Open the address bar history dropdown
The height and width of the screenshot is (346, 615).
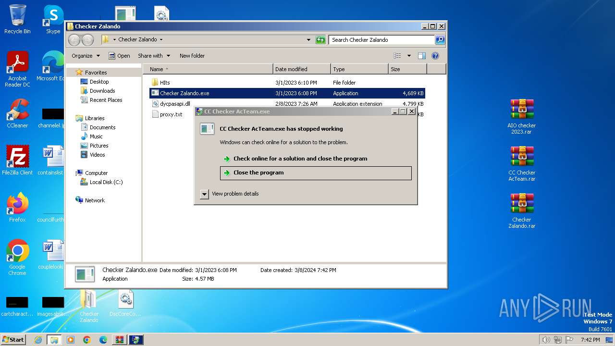tap(308, 40)
